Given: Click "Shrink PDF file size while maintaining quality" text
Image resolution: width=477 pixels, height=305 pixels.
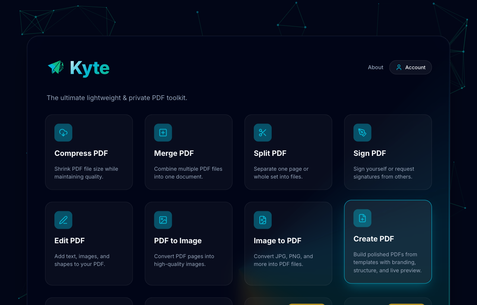Looking at the screenshot, I should [86, 173].
